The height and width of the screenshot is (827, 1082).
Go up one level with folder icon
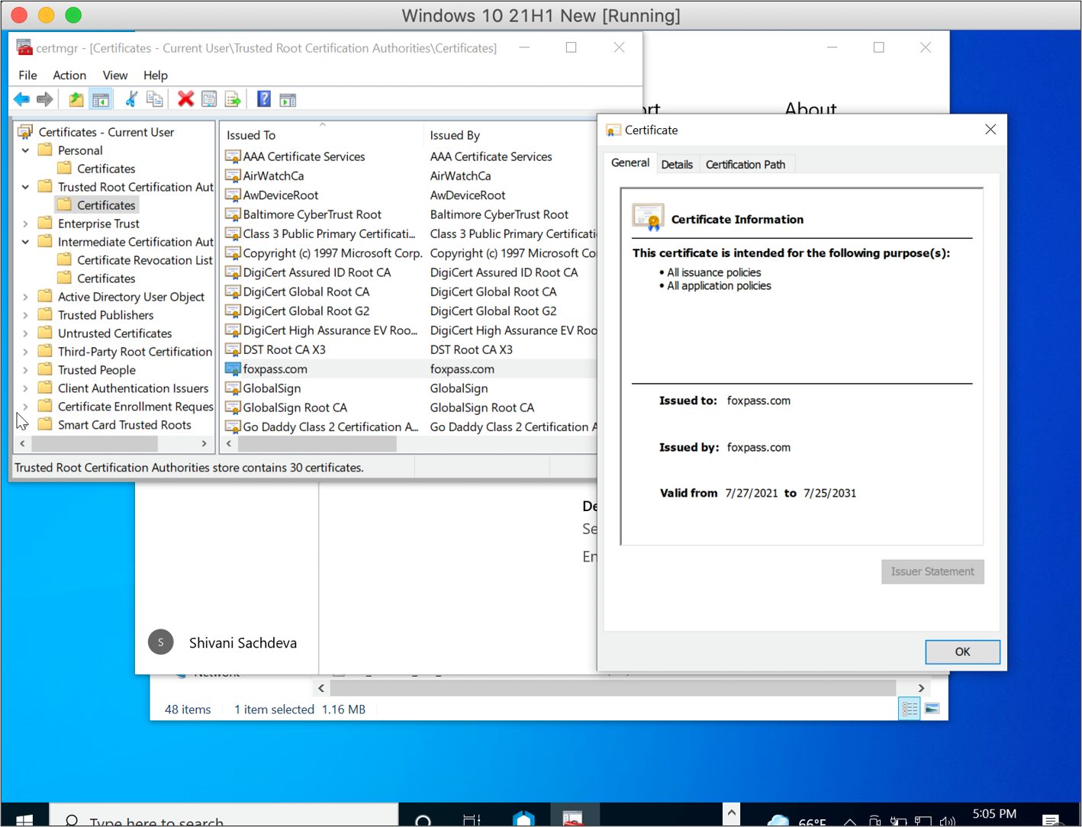(76, 99)
